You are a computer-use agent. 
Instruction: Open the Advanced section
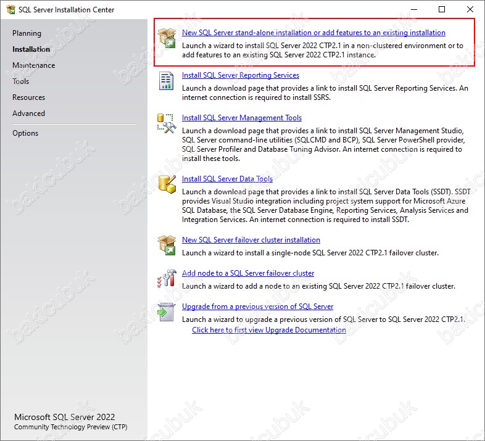point(28,113)
